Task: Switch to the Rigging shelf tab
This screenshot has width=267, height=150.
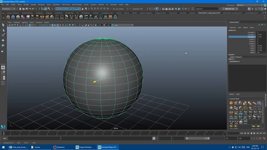Action: pos(49,13)
